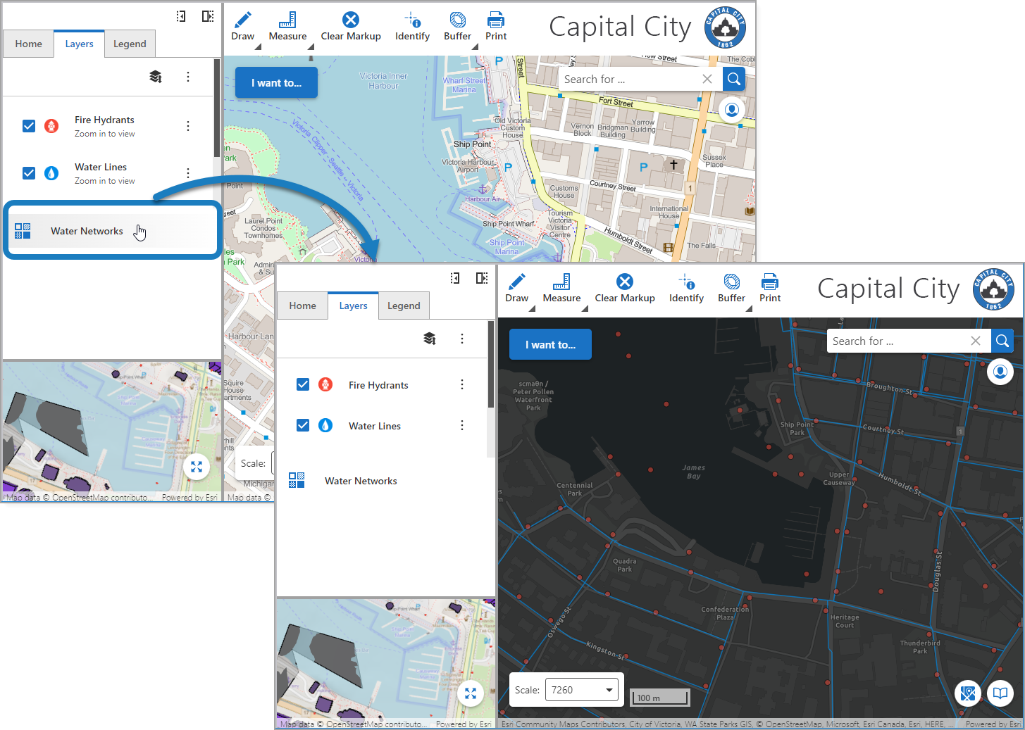1025x730 pixels.
Task: Click Clear Markup above the street map
Action: (x=351, y=27)
